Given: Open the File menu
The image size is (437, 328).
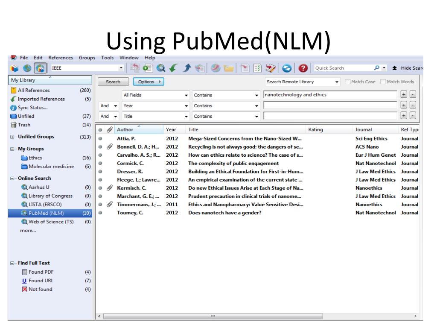Looking at the screenshot, I should click(x=24, y=58).
